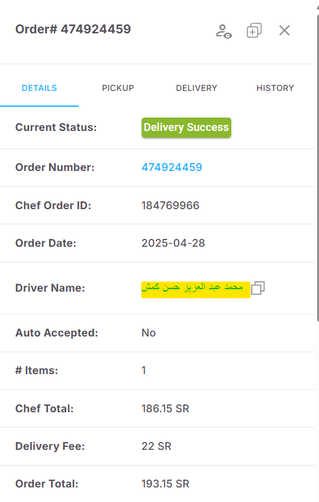Viewport: 319px width, 502px height.
Task: Close the order details panel
Action: pos(284,30)
